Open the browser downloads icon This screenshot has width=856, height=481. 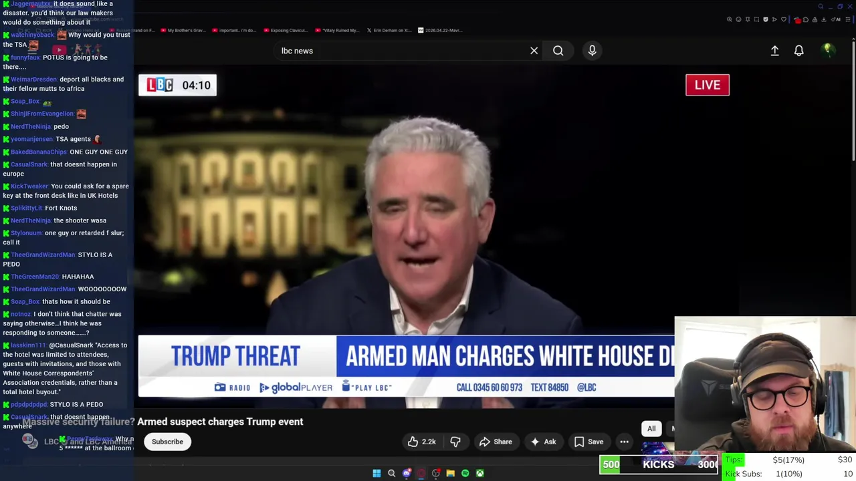tap(824, 19)
